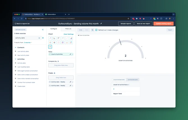Open a new browser tab
188x120 pixels.
pos(69,14)
